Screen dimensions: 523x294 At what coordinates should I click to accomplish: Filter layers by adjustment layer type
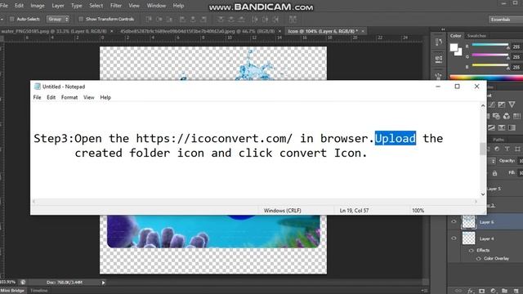[x=497, y=149]
